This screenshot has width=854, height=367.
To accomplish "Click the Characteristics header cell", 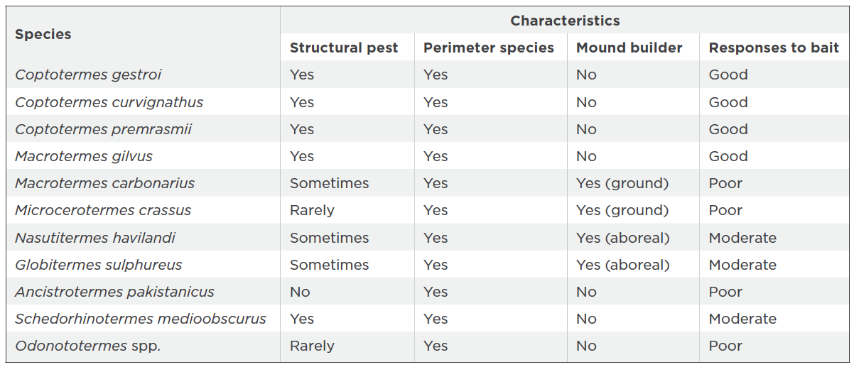I will [565, 21].
